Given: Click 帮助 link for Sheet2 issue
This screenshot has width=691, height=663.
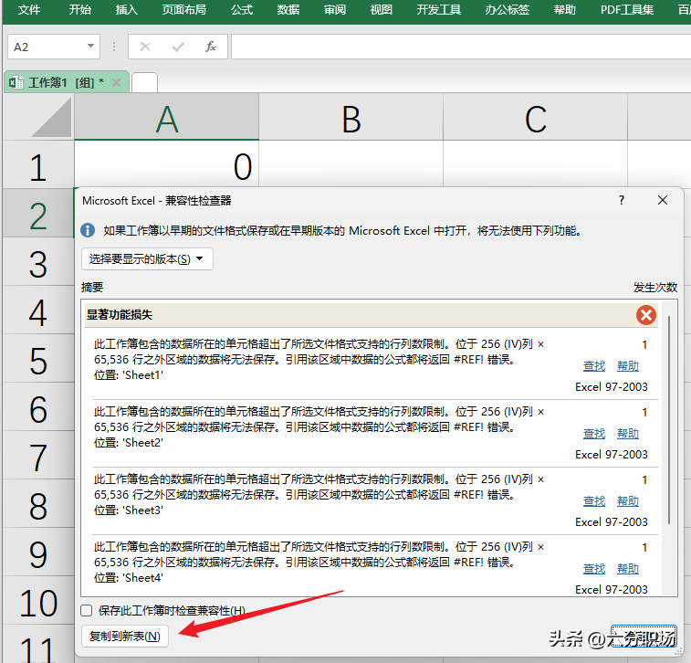Looking at the screenshot, I should pos(627,434).
